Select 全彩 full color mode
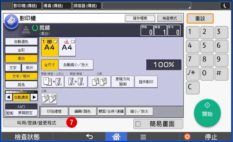Screen dimensions: 233x142 (21, 50)
